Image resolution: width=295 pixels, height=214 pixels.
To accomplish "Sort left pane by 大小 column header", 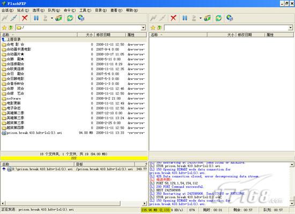I will (86, 35).
